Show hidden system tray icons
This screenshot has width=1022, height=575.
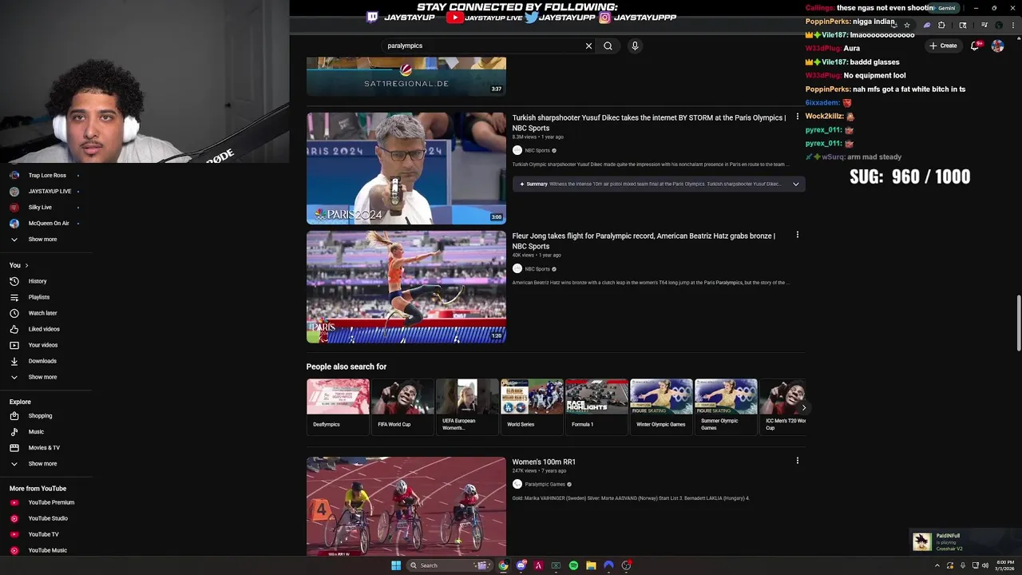click(x=937, y=565)
